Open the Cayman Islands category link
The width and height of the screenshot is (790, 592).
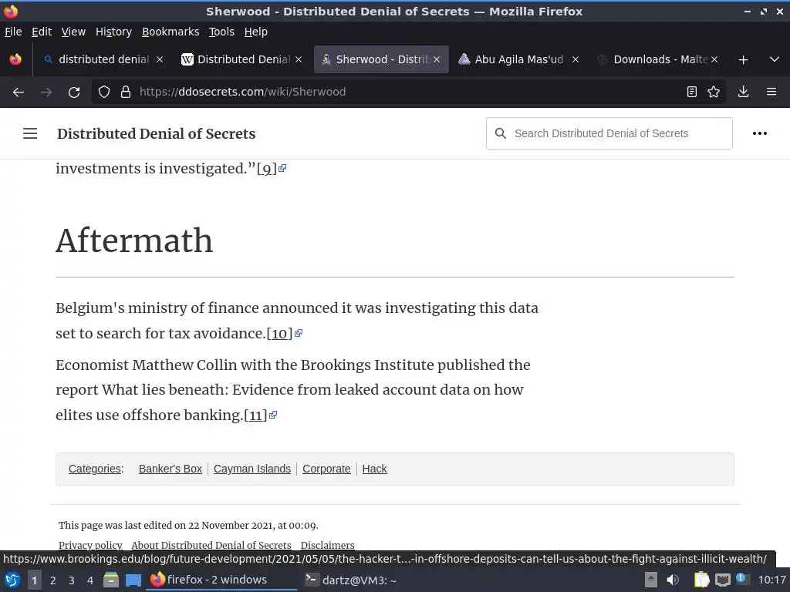click(x=252, y=469)
